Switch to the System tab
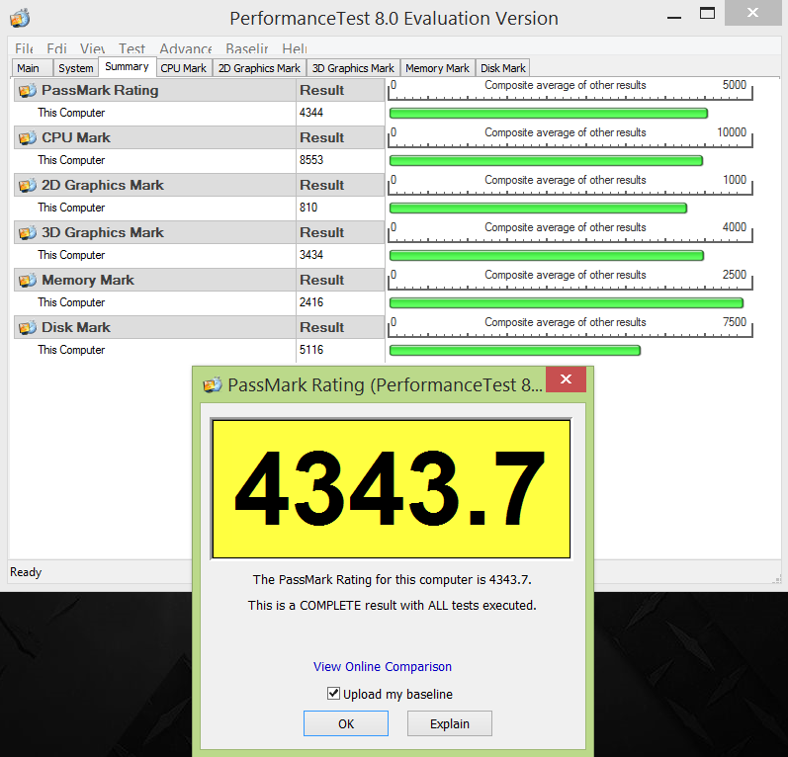The image size is (788, 757). pyautogui.click(x=75, y=68)
